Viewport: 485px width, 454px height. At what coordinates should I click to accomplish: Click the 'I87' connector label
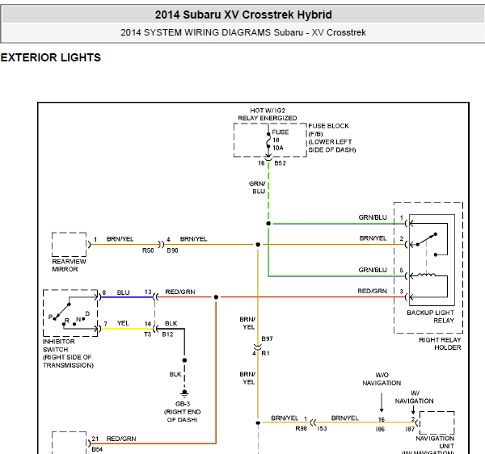410,429
